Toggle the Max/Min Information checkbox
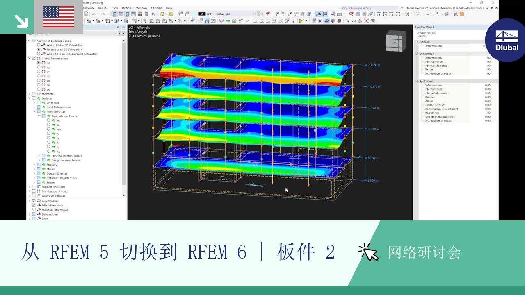 (34, 210)
